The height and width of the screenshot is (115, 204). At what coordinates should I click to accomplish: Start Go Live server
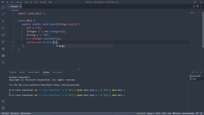coord(177,113)
